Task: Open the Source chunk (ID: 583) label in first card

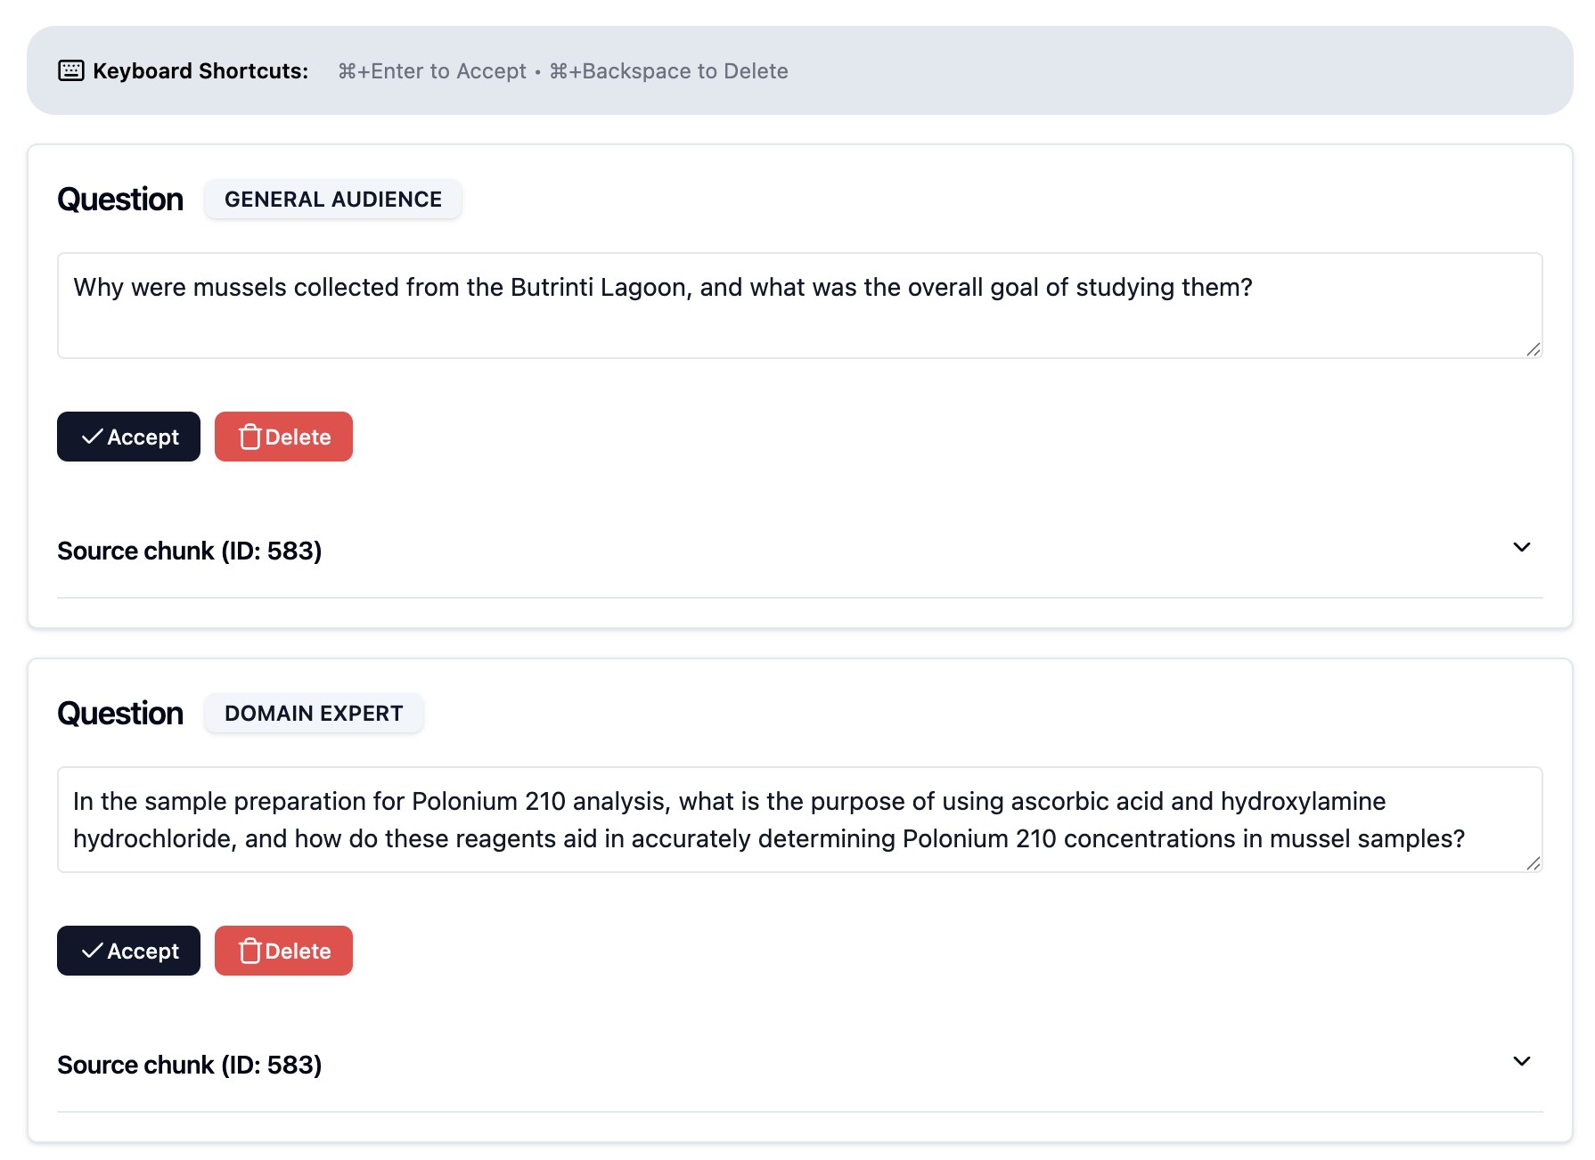Action: pyautogui.click(x=190, y=551)
